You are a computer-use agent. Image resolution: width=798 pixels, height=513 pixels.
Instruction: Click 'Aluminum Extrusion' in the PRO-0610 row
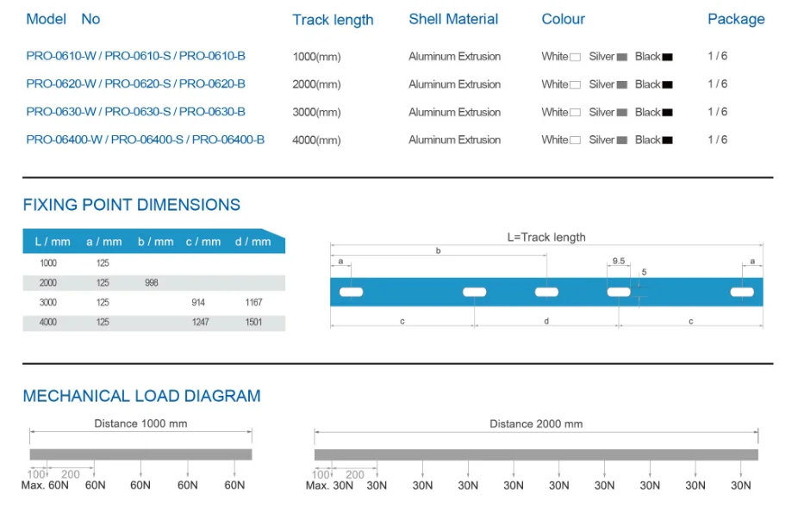click(x=454, y=57)
